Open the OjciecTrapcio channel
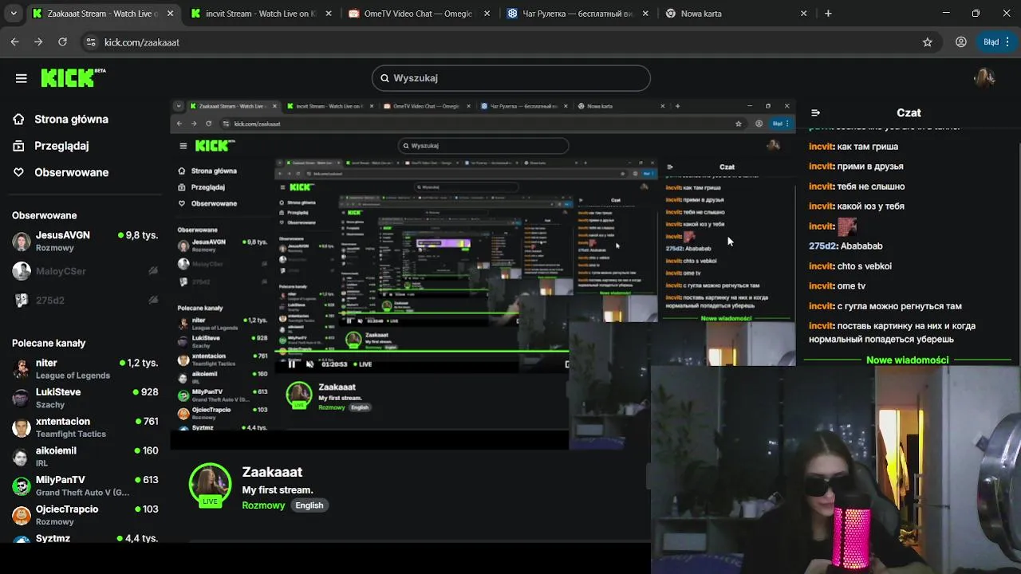Viewport: 1021px width, 574px height. pos(85,515)
